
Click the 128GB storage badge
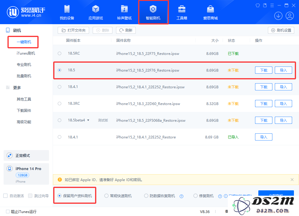22,175
